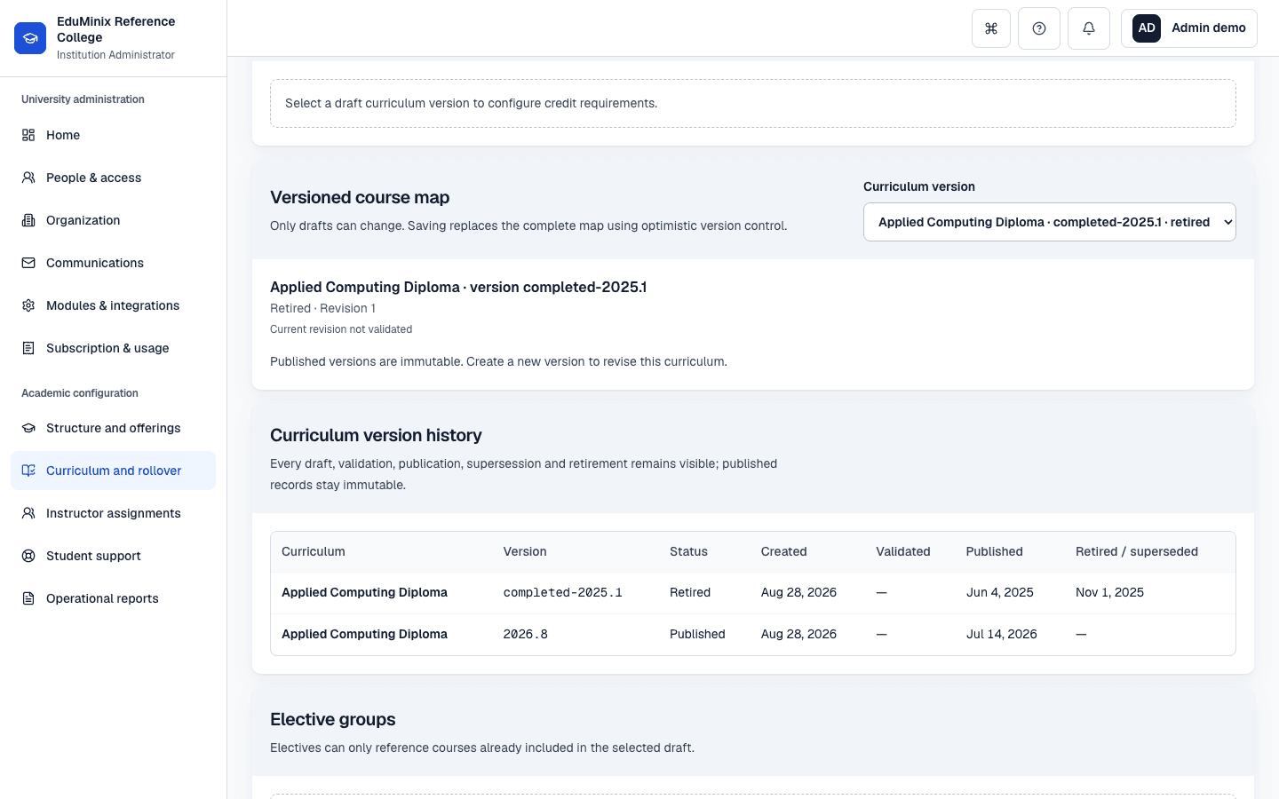1279x799 pixels.
Task: Open notifications bell icon
Action: (1089, 28)
